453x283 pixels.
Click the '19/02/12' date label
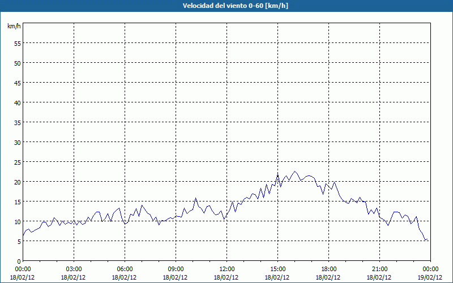pyautogui.click(x=430, y=277)
